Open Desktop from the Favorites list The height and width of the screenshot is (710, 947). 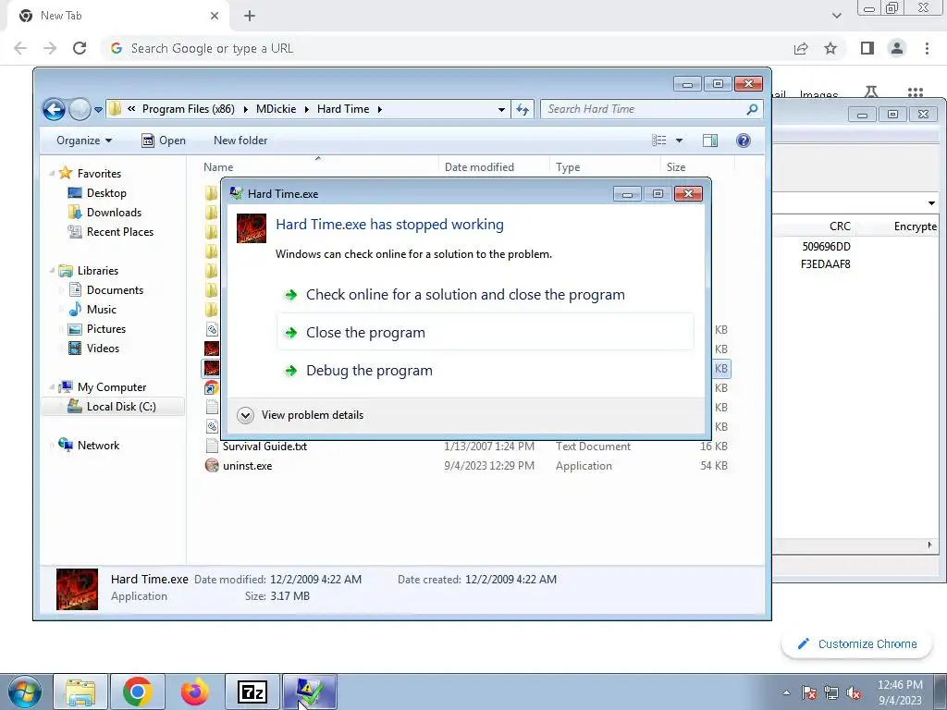point(106,193)
